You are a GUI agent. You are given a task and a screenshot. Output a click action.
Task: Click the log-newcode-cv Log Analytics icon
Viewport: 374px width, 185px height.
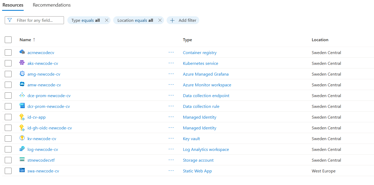(22, 149)
